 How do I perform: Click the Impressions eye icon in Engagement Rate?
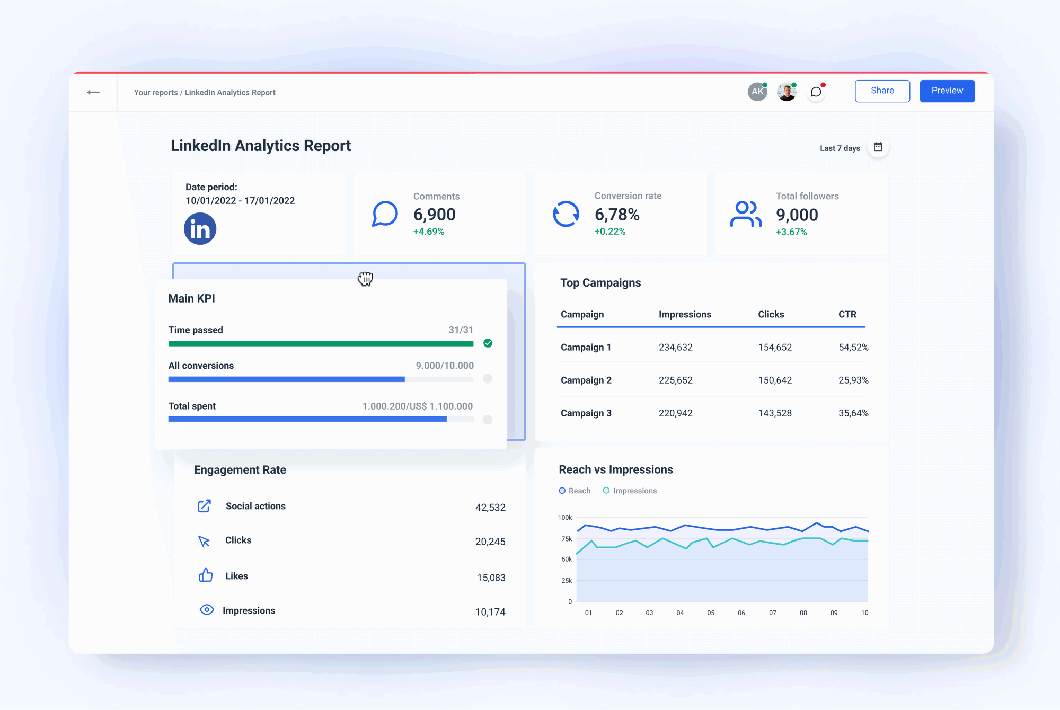pos(206,610)
